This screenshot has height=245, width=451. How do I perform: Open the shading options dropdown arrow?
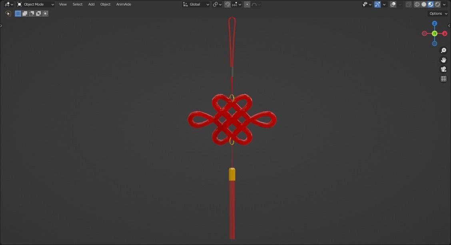tap(444, 4)
